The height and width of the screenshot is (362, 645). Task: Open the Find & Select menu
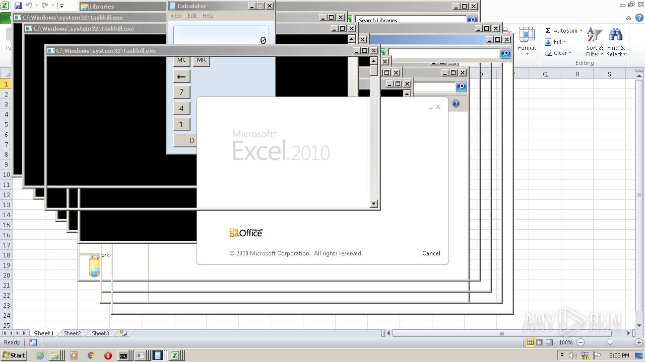coord(615,42)
